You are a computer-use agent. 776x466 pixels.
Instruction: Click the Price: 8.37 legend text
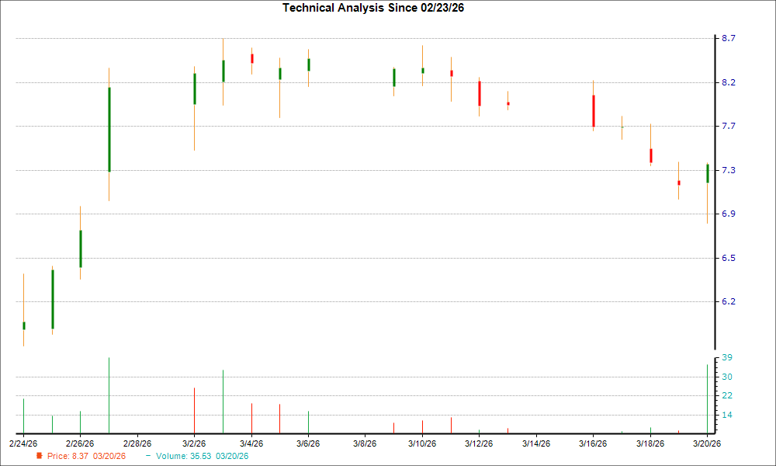[x=86, y=456]
